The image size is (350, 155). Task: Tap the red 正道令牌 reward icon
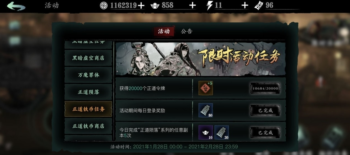(206, 88)
